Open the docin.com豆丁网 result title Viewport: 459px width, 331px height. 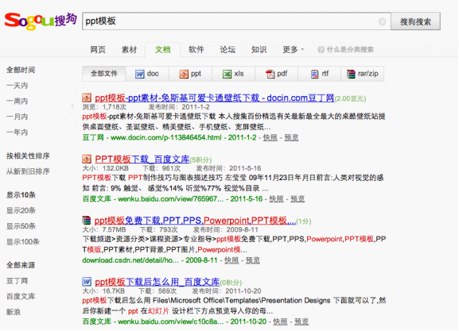click(215, 98)
